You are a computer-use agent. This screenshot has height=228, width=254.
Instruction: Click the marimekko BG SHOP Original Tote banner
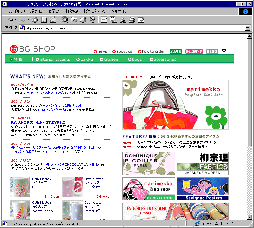pyautogui.click(x=149, y=189)
